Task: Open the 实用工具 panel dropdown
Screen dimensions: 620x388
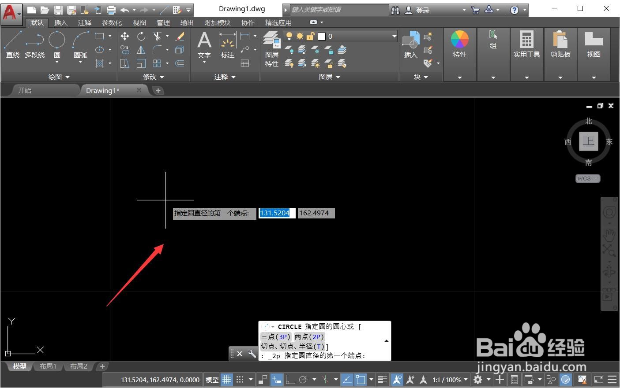Action: click(526, 77)
